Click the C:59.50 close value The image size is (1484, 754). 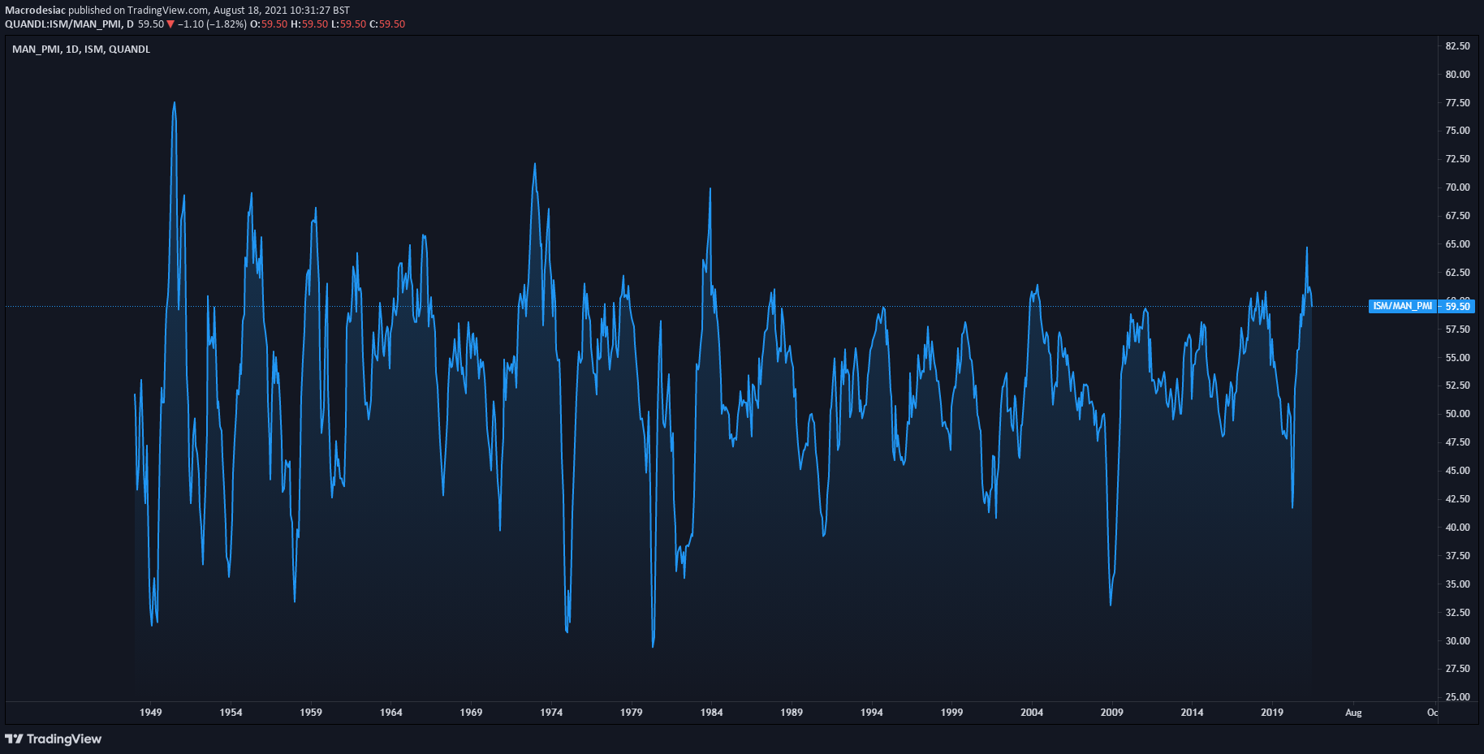[387, 24]
